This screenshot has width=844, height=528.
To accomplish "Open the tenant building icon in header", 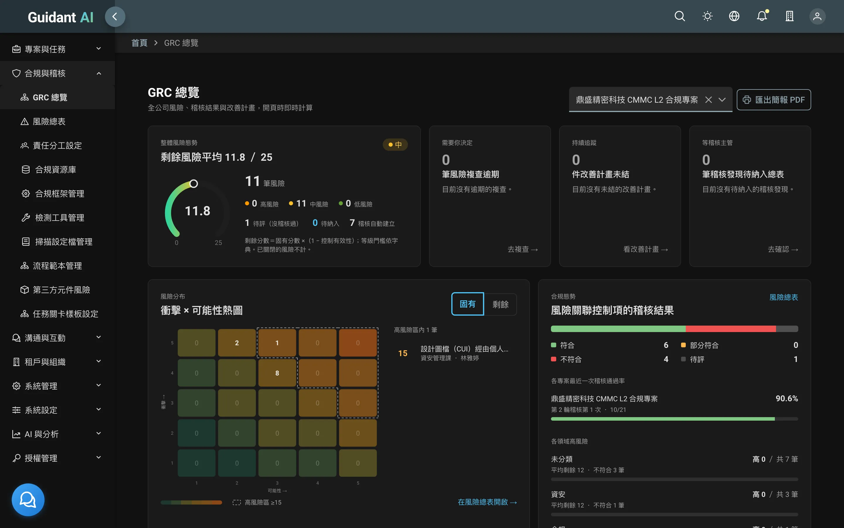I will coord(789,16).
